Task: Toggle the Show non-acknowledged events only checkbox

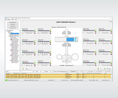Action: tap(54, 71)
